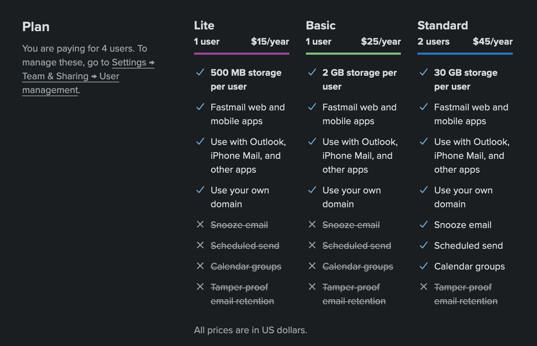Click the green bar under Basic plan
537x346 pixels.
tap(353, 54)
